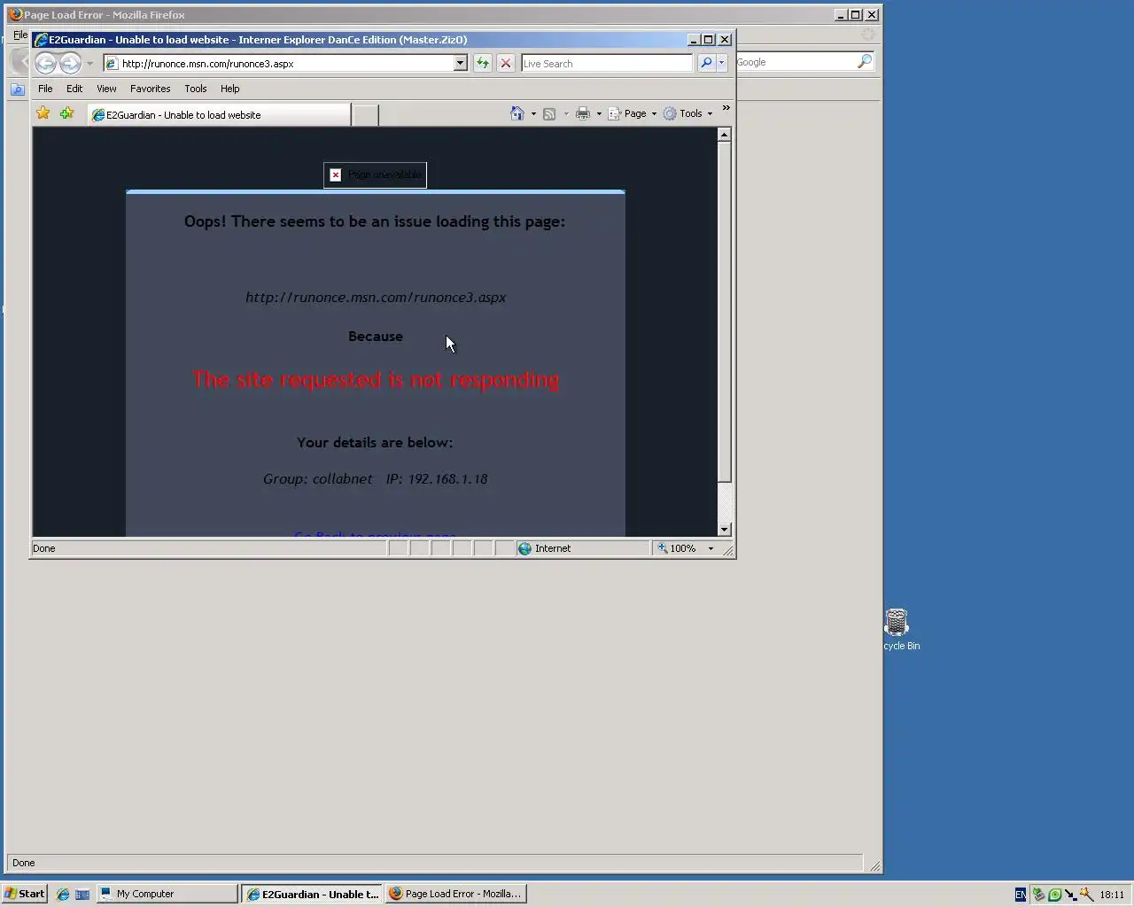Click the IE scrollbar up arrow
Screen dimensions: 1134x907
(x=724, y=135)
